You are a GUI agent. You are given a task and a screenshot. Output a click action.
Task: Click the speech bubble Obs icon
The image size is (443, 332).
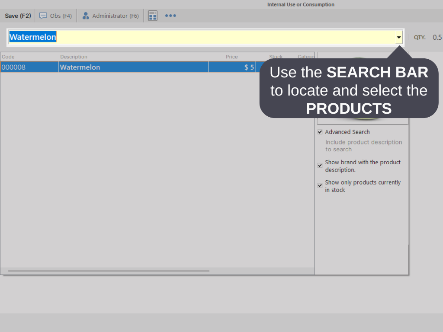coord(43,16)
